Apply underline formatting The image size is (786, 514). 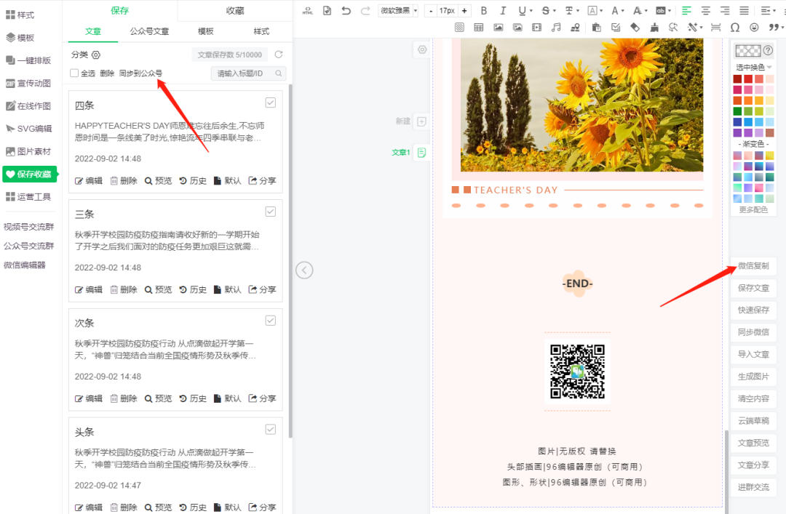(523, 10)
